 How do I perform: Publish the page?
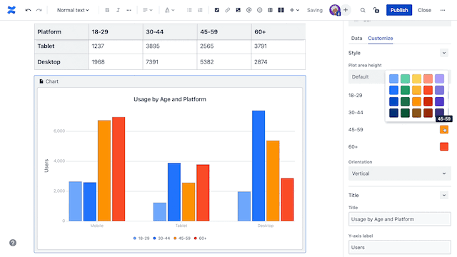(x=399, y=10)
